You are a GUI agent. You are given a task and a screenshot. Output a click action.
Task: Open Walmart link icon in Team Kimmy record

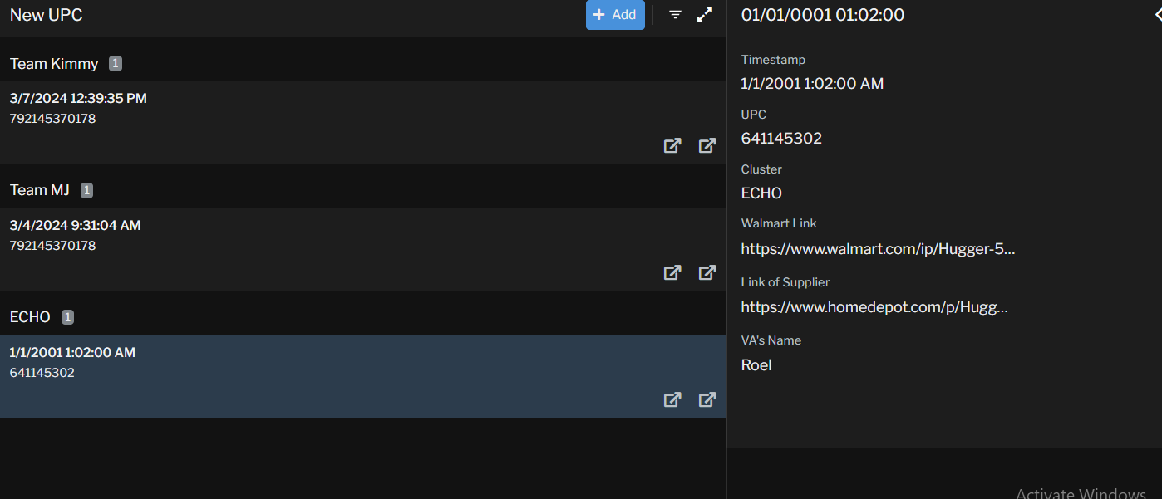pos(672,146)
